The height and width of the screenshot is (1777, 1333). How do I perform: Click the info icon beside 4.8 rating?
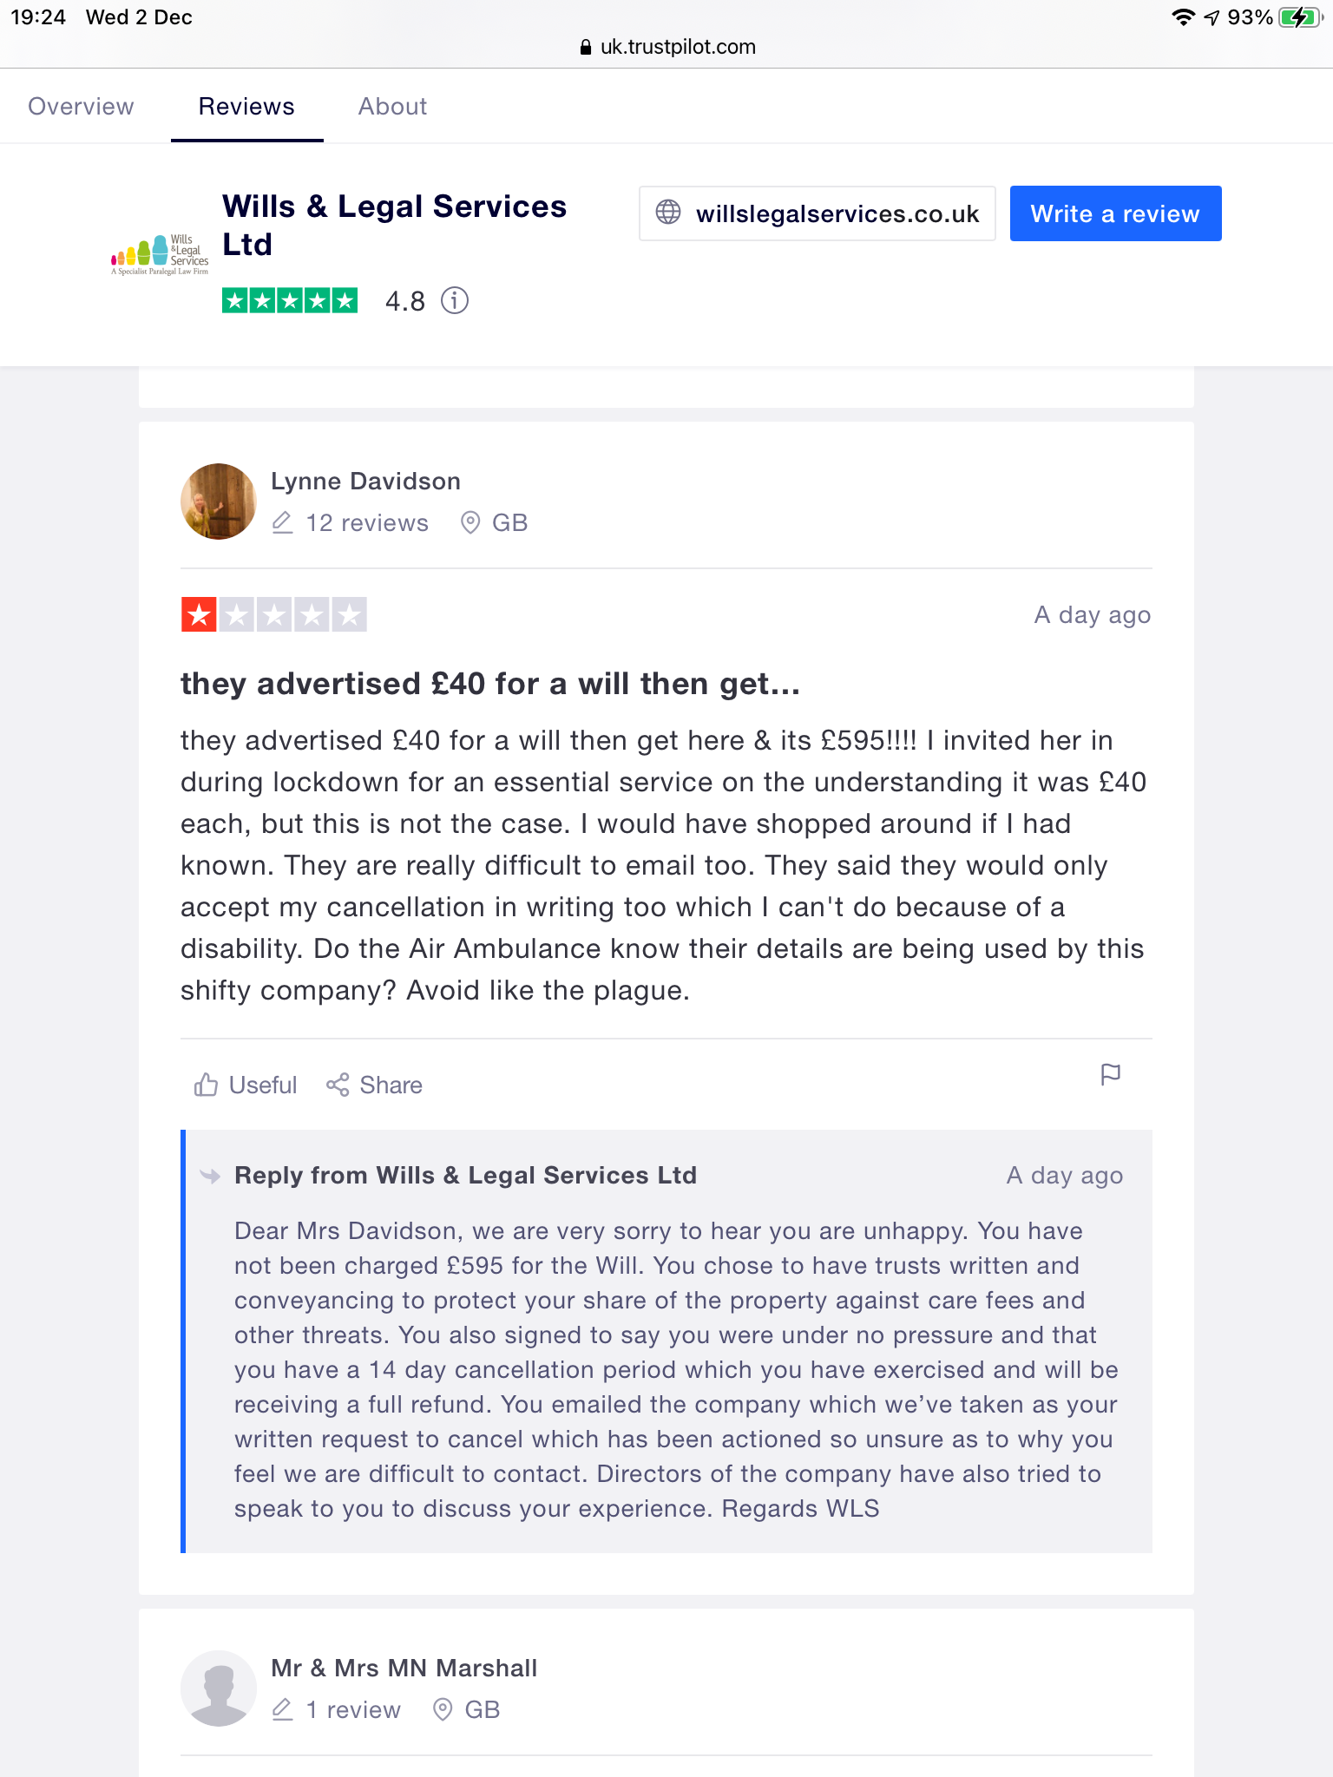pos(455,301)
